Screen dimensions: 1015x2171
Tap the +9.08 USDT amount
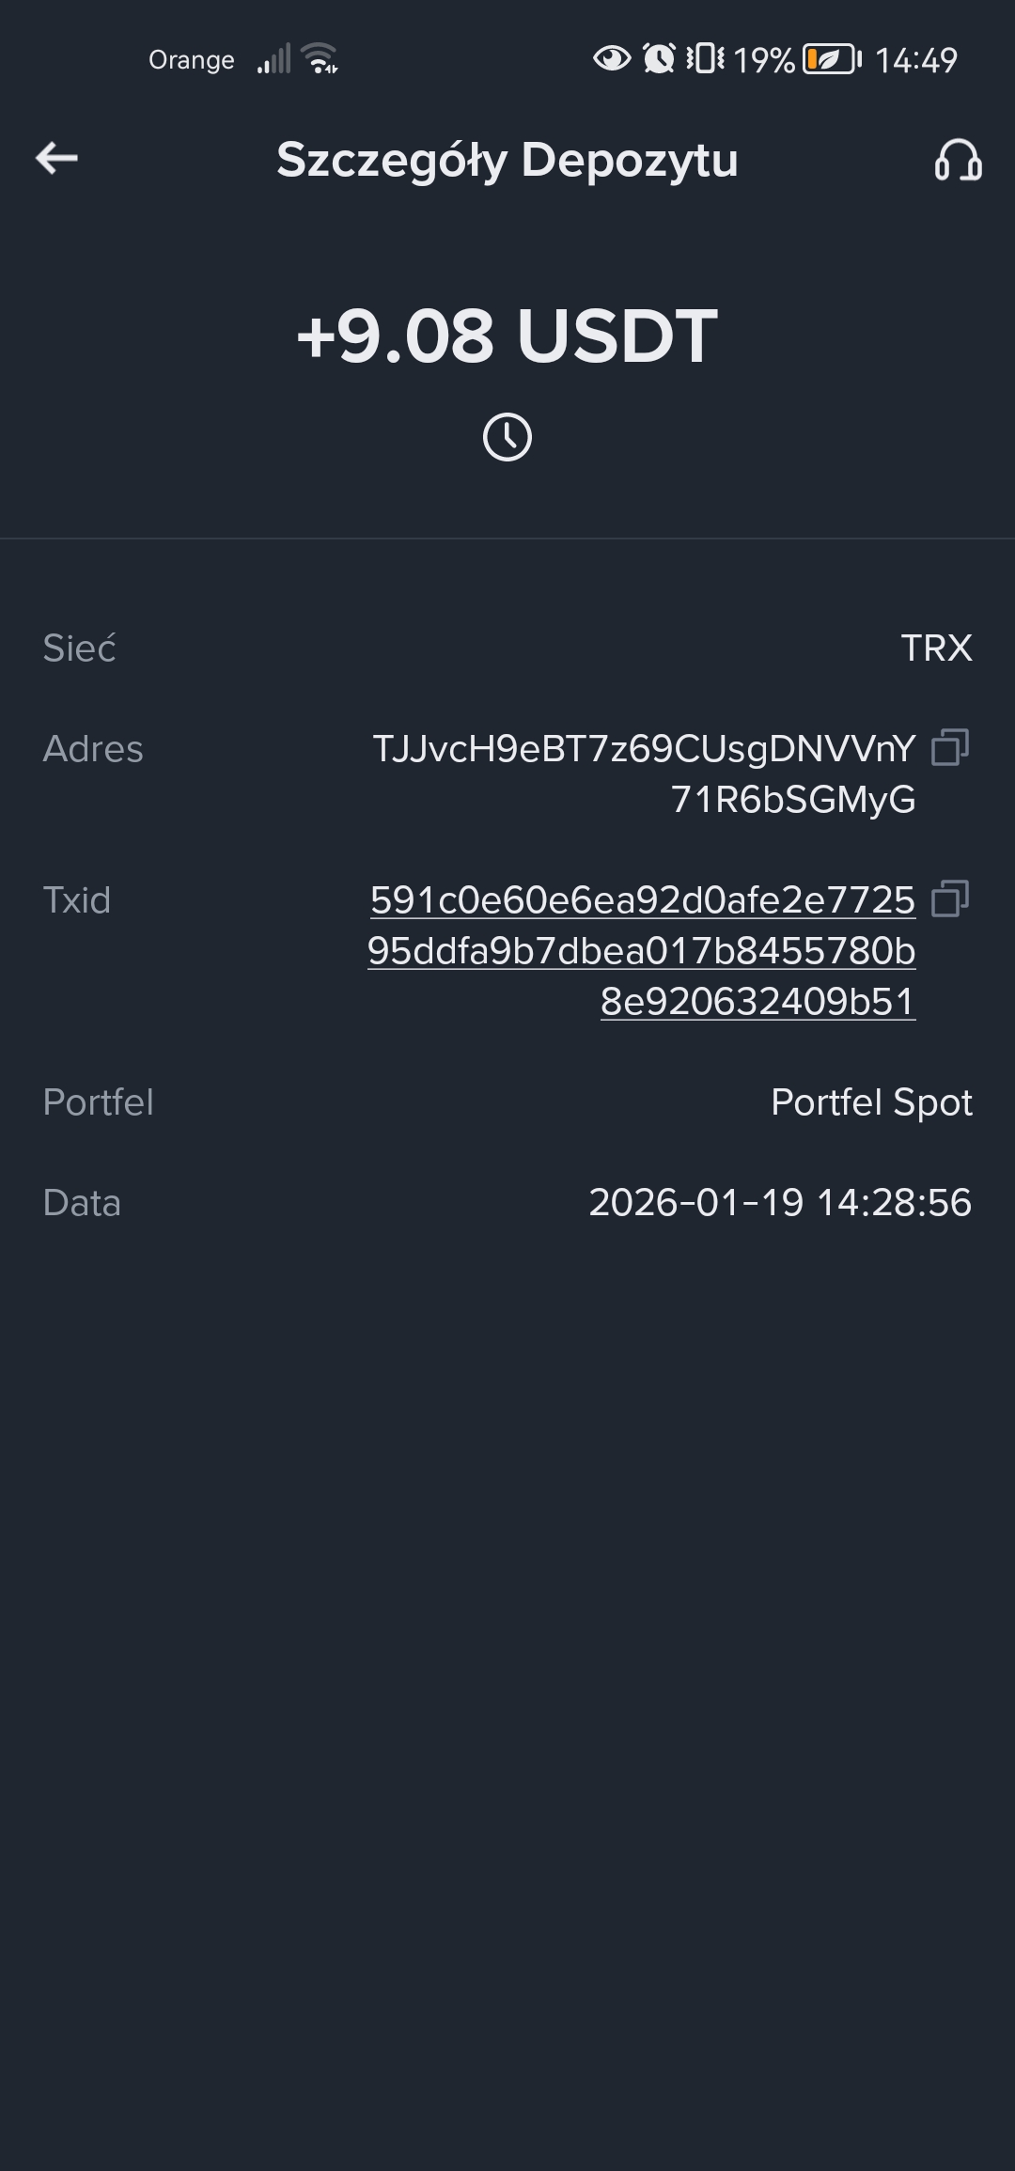click(x=507, y=336)
